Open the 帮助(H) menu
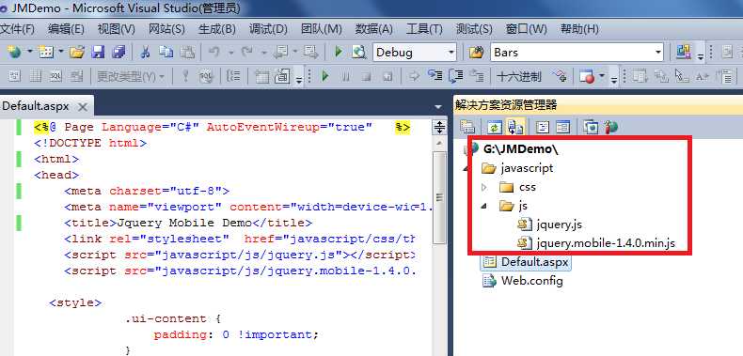Image resolution: width=743 pixels, height=356 pixels. coord(579,29)
